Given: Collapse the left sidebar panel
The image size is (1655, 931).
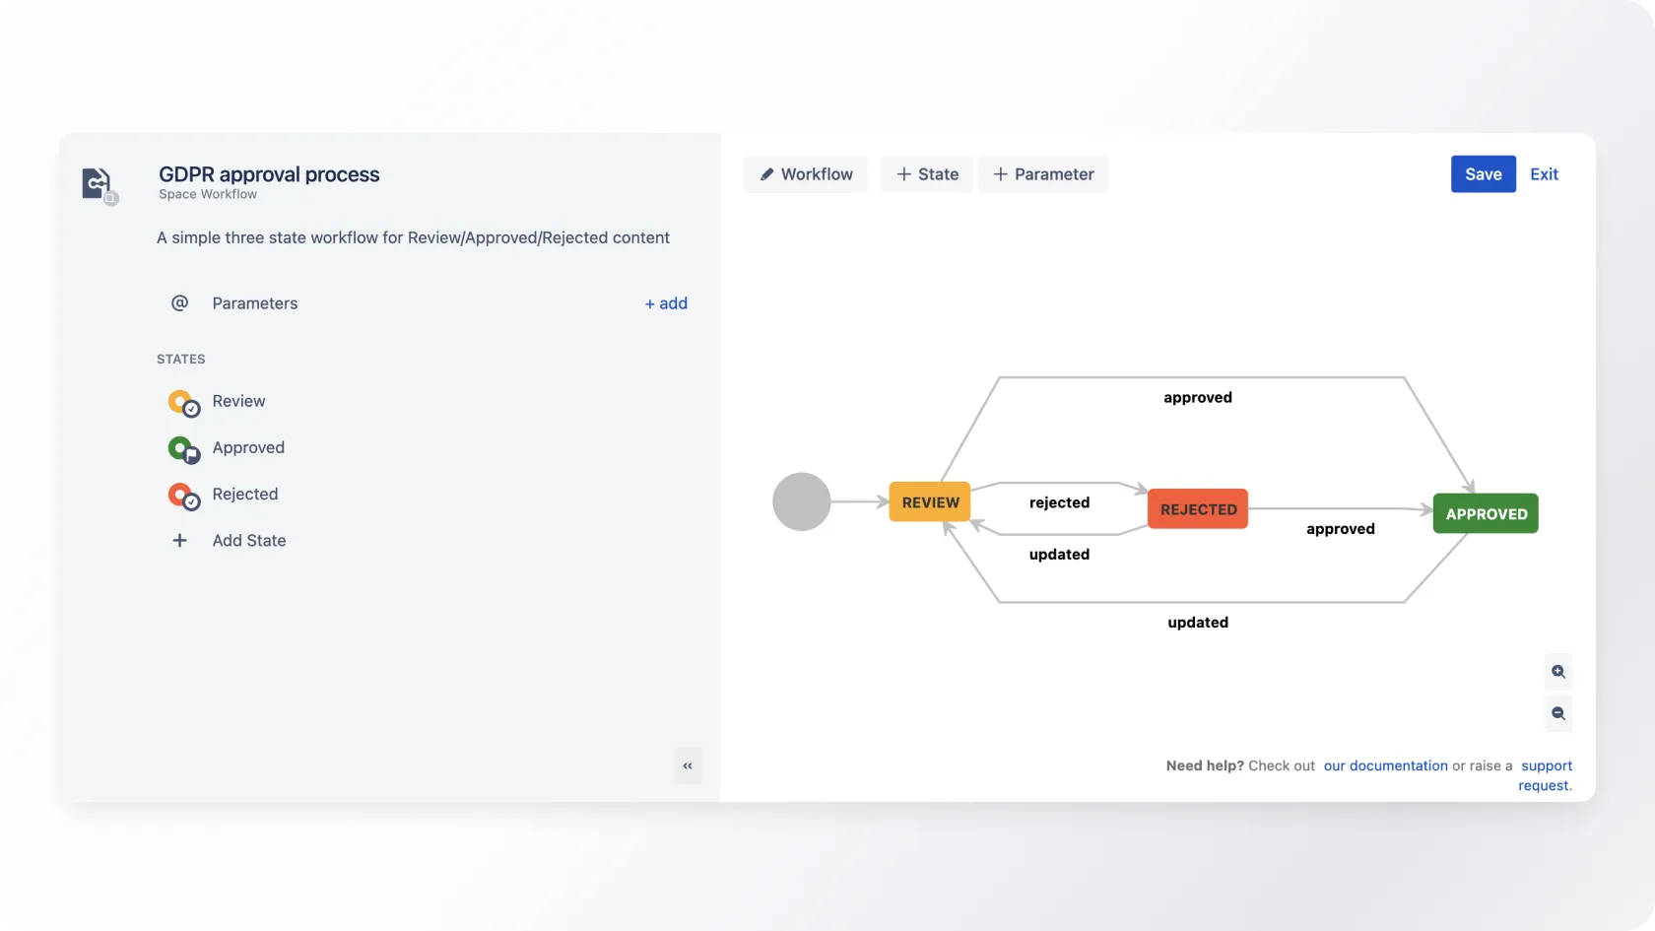Looking at the screenshot, I should 688,765.
